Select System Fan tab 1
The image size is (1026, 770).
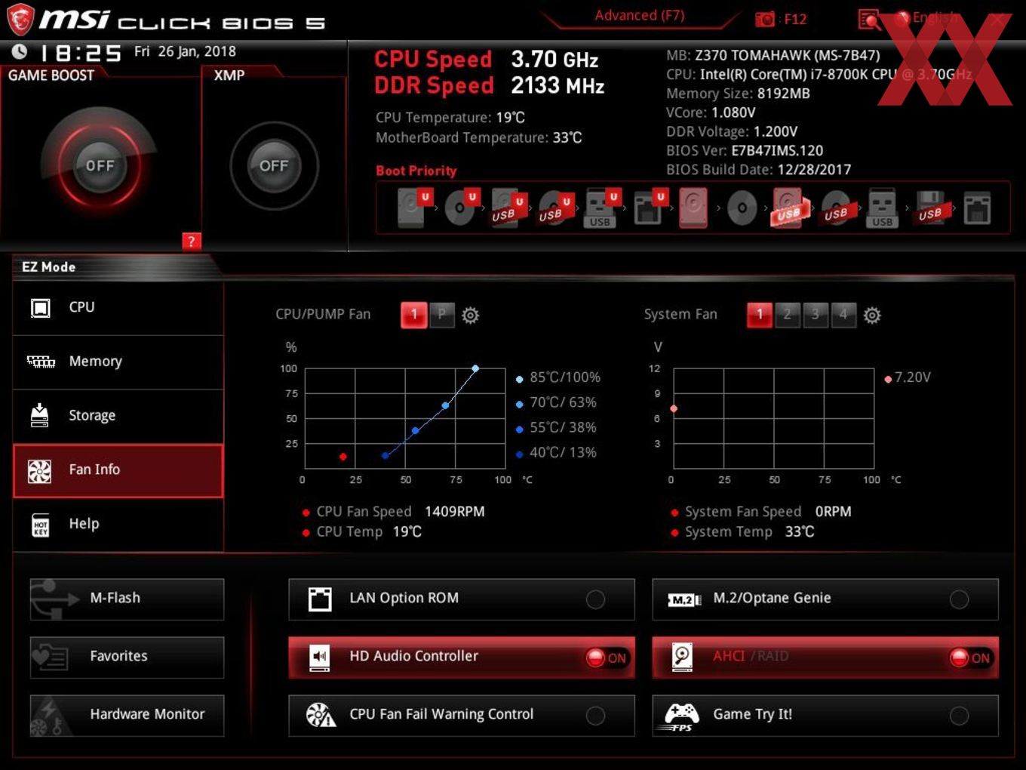point(760,315)
